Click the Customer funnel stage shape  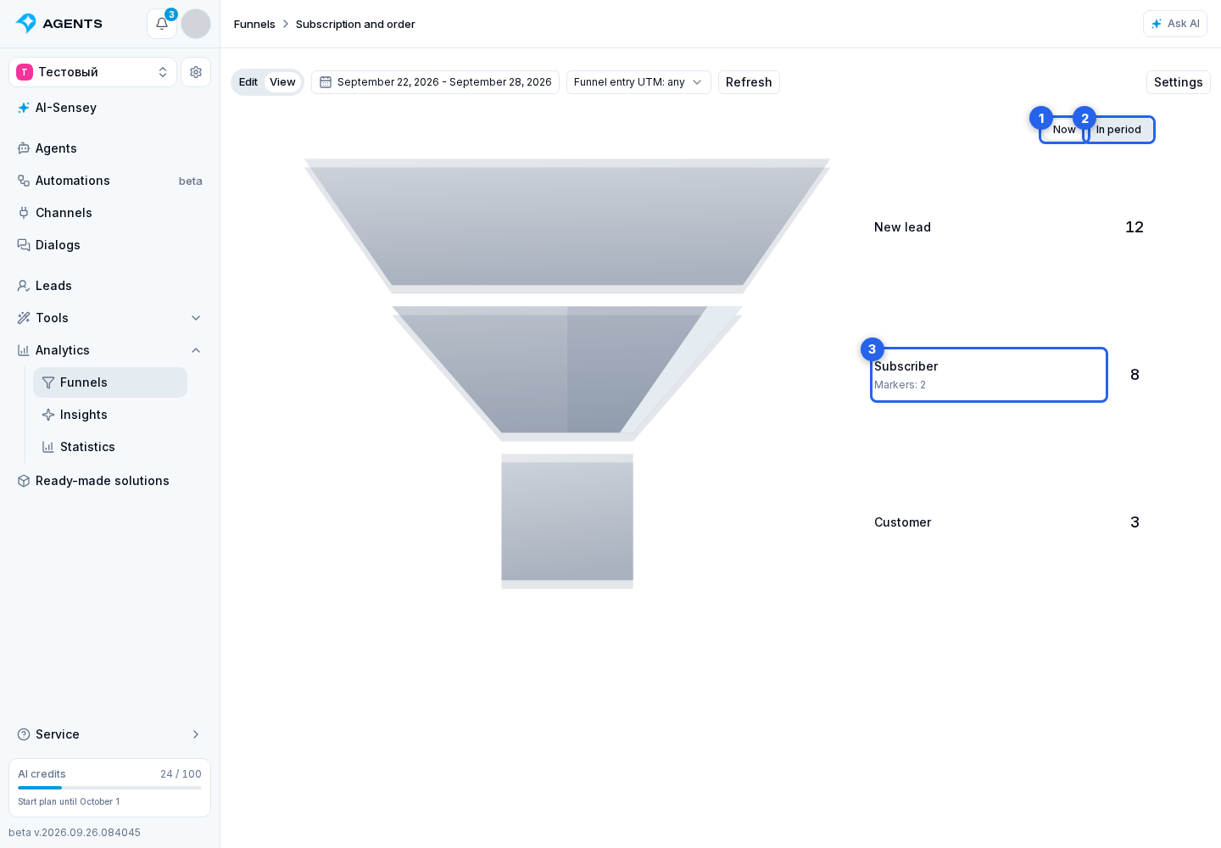pos(567,522)
